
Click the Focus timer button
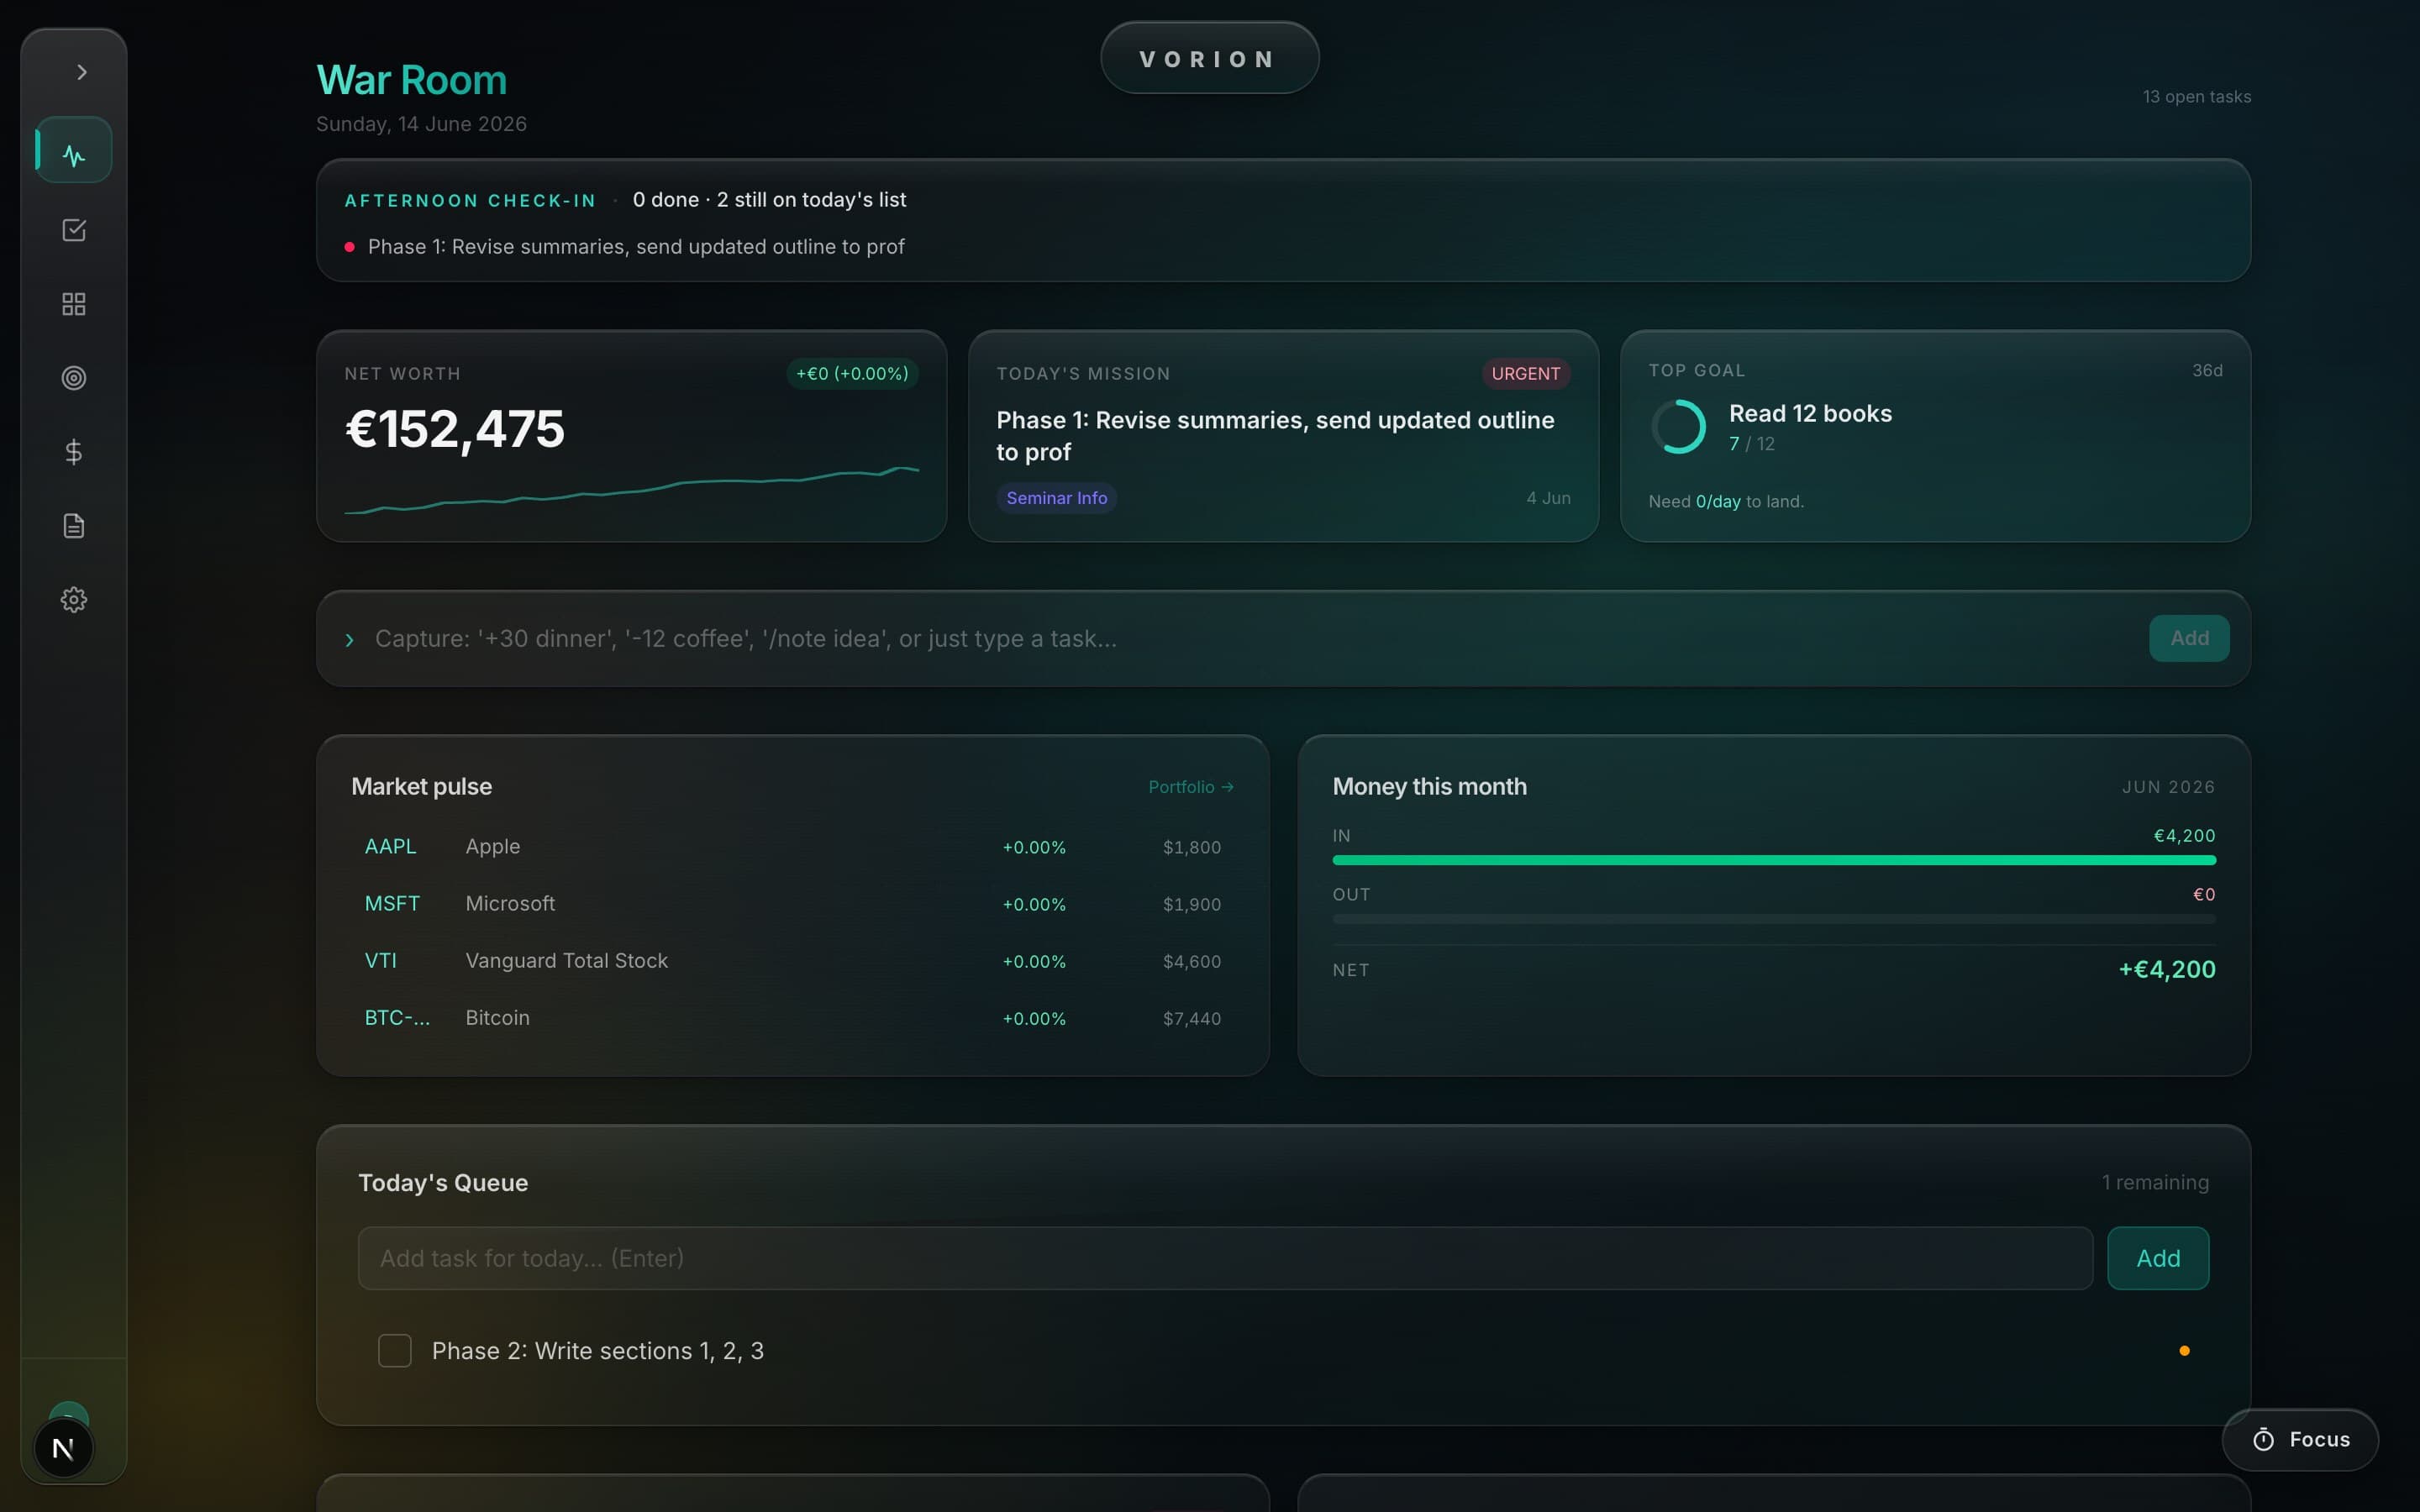[x=2300, y=1440]
